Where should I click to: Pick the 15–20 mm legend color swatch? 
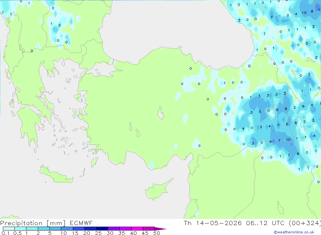(79, 229)
